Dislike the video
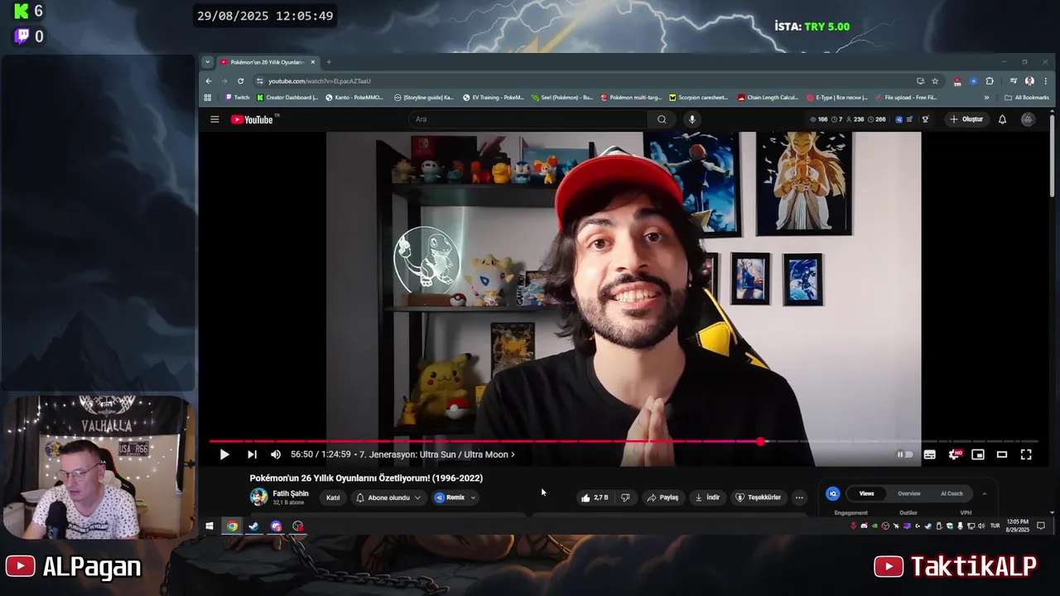Viewport: 1060px width, 596px height. 625,497
